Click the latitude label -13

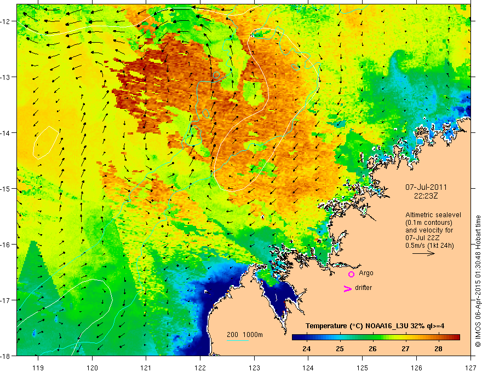(7, 77)
